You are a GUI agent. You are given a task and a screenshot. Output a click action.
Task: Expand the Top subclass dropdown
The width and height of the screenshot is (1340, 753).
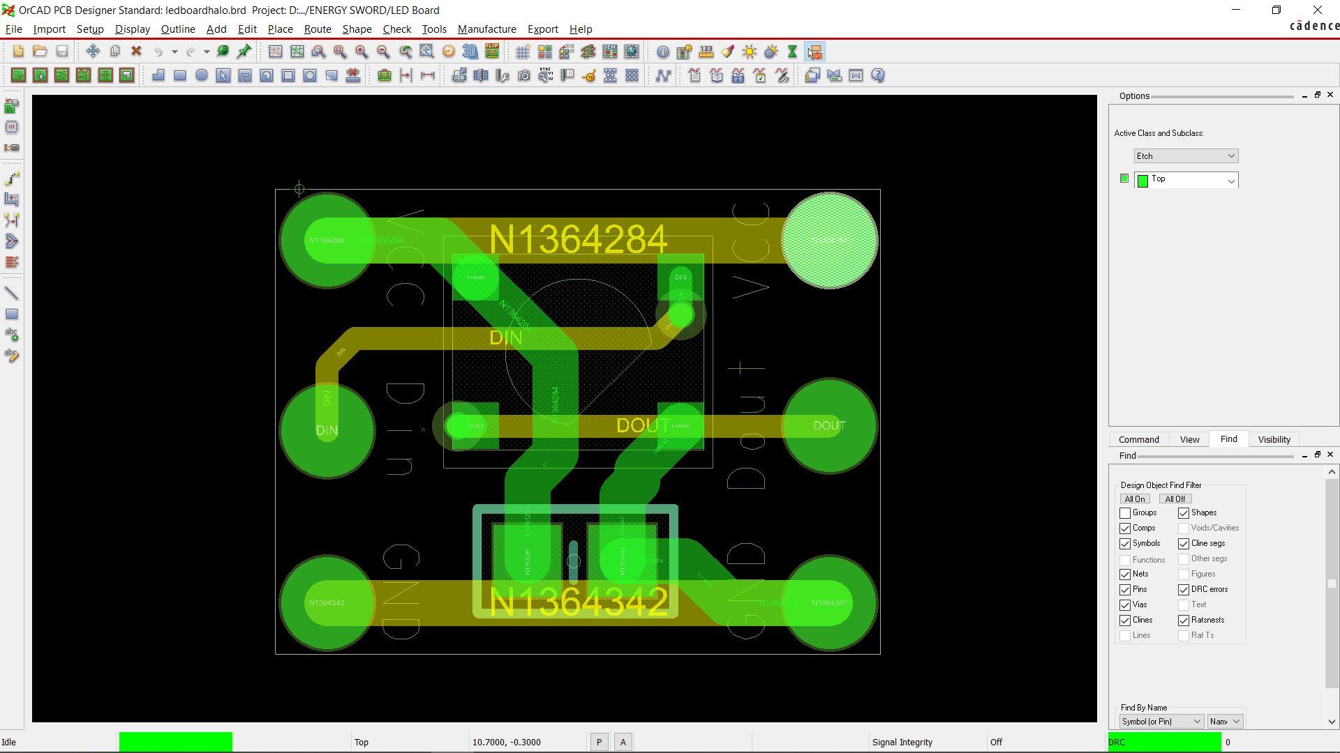pos(1231,181)
